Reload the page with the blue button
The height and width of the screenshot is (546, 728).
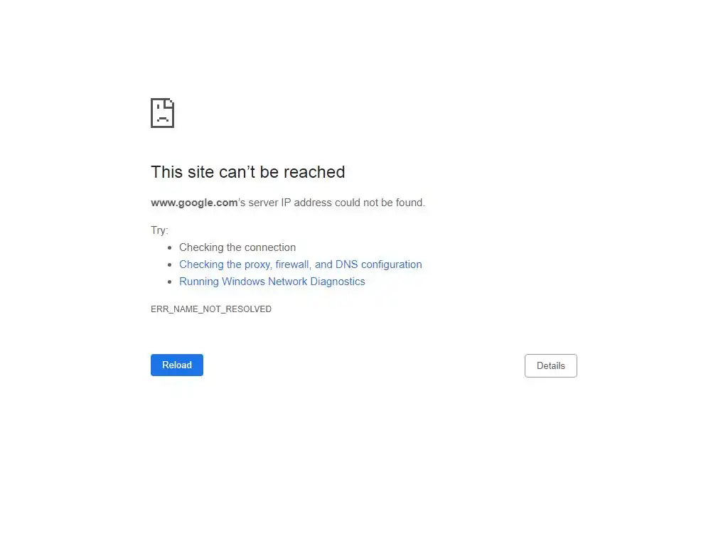pyautogui.click(x=177, y=365)
